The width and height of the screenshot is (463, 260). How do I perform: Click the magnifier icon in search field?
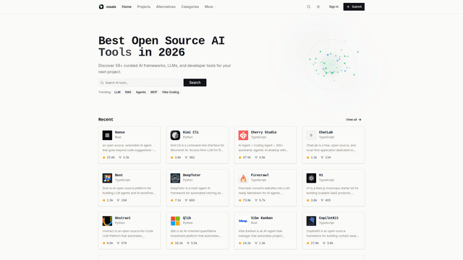point(102,82)
